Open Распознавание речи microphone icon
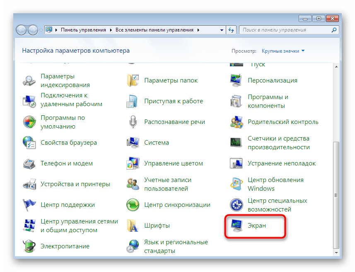The image size is (355, 272). (133, 122)
